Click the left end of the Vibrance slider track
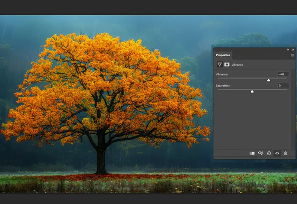 click(218, 78)
